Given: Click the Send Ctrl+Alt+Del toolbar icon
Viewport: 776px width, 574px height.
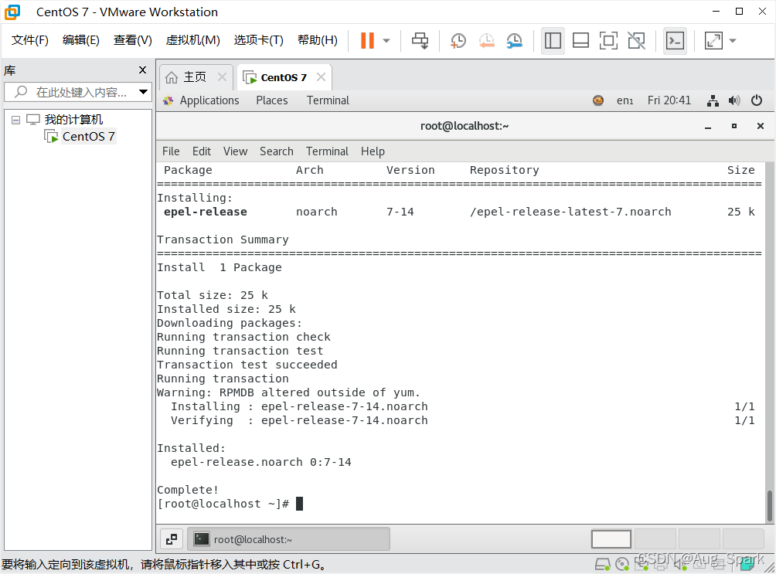Looking at the screenshot, I should tap(420, 41).
